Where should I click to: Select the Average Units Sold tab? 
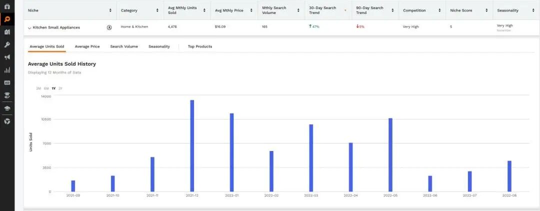[x=47, y=46]
